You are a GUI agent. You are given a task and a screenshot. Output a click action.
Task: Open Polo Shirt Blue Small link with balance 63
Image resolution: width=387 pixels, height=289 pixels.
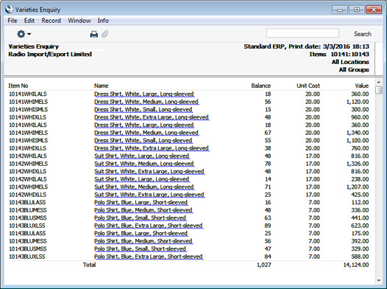141,217
